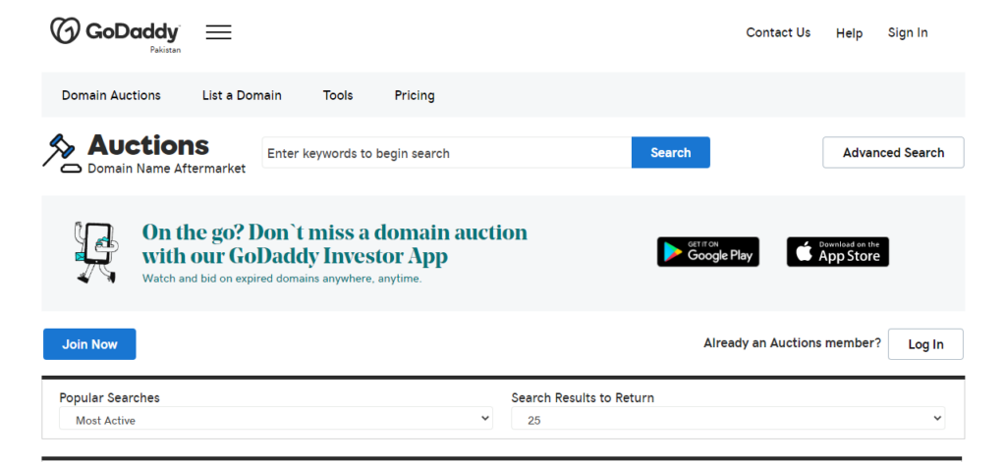Click Sign In in header
Viewport: 1006px width, 462px height.
pyautogui.click(x=907, y=32)
